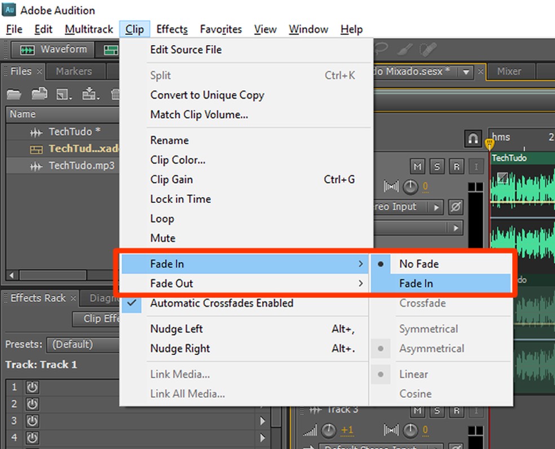Choose Edit Source File from Clip menu
Screen dimensions: 555x449
[246, 50]
